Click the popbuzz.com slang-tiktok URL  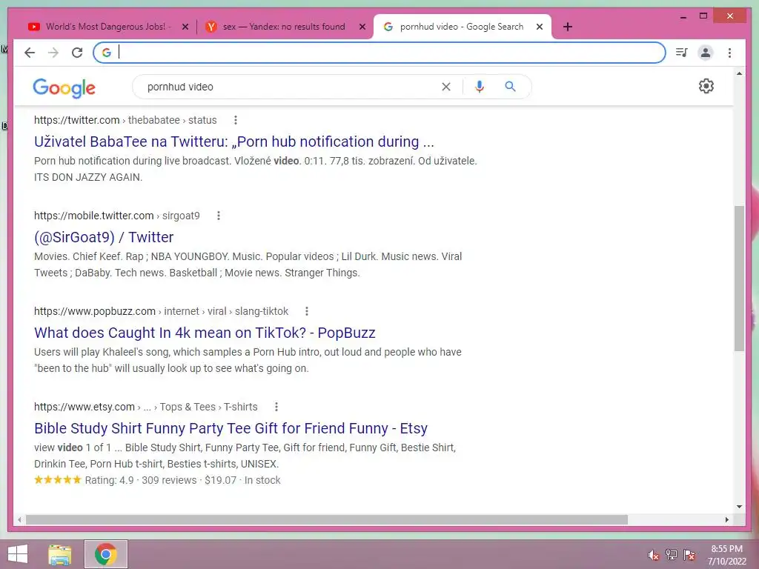pyautogui.click(x=161, y=311)
